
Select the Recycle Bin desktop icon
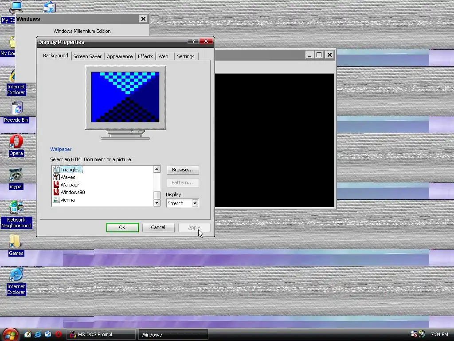point(16,108)
